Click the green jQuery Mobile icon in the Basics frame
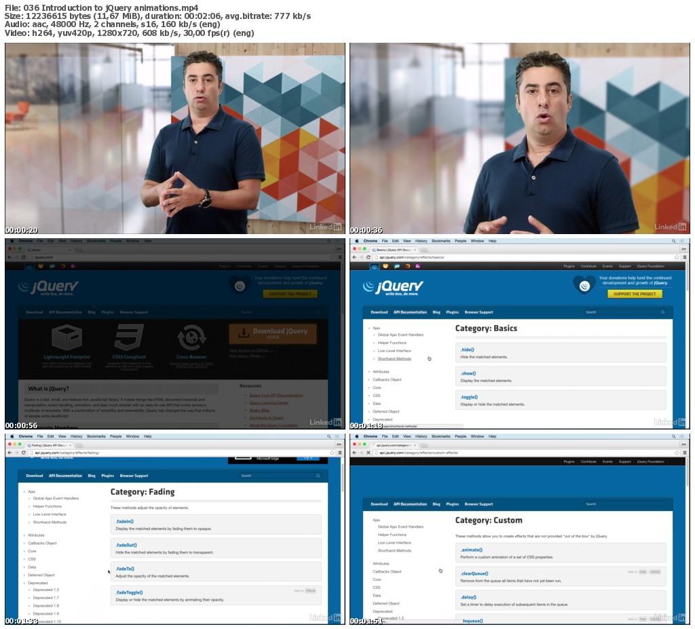 pyautogui.click(x=396, y=267)
